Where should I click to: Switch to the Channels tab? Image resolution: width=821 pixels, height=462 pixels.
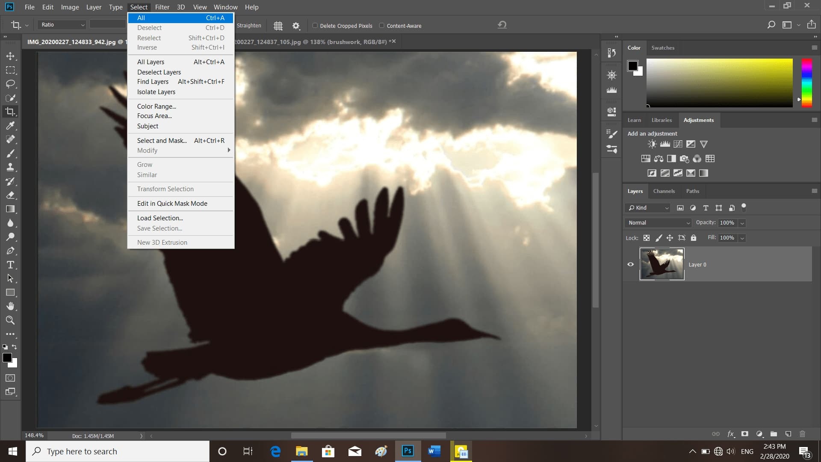pos(664,191)
